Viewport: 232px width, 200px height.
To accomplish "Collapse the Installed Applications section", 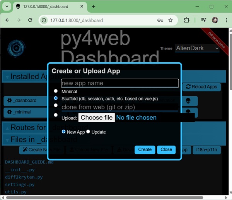I will click(x=7, y=77).
